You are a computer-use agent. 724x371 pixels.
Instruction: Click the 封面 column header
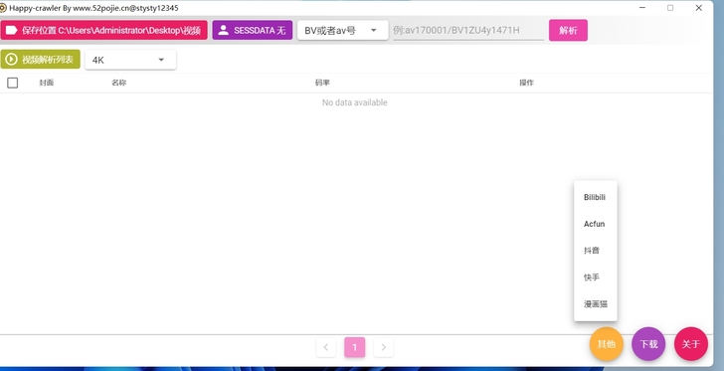[x=47, y=83]
